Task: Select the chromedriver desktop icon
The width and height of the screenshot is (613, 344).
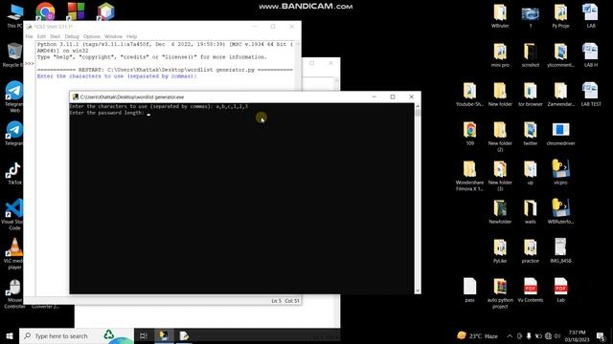Action: 560,134
